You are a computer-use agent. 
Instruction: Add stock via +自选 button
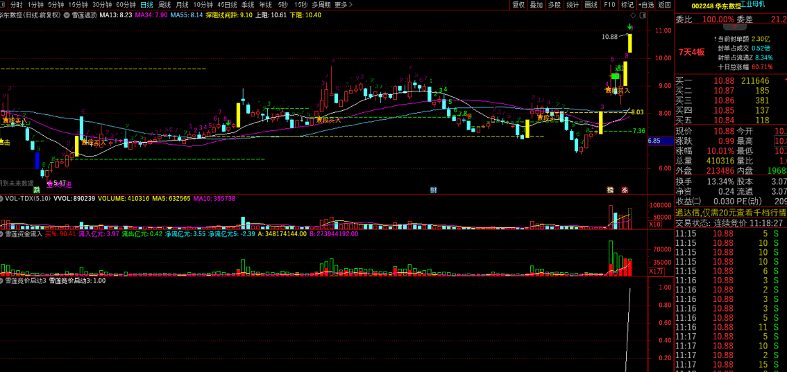(646, 5)
